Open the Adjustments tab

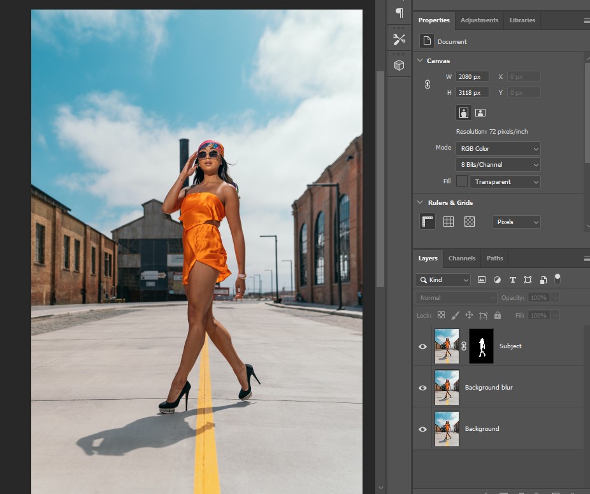pyautogui.click(x=479, y=20)
